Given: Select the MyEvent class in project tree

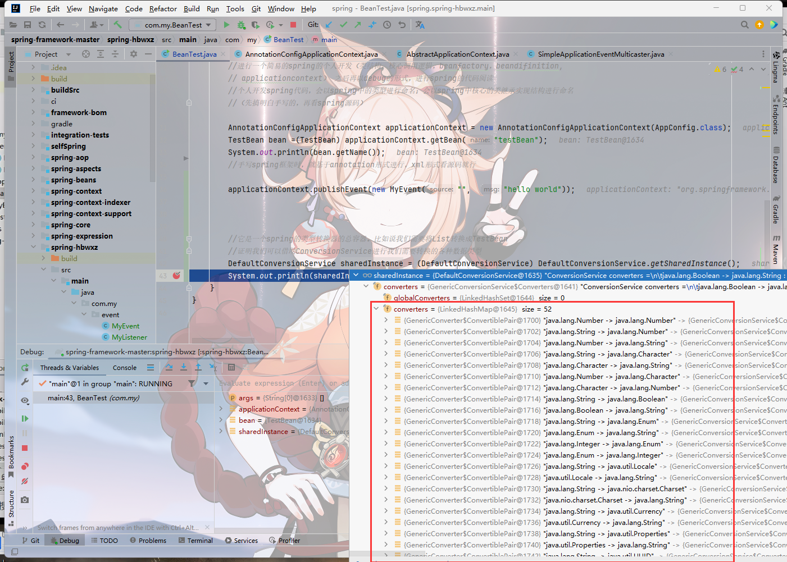Looking at the screenshot, I should coord(125,326).
